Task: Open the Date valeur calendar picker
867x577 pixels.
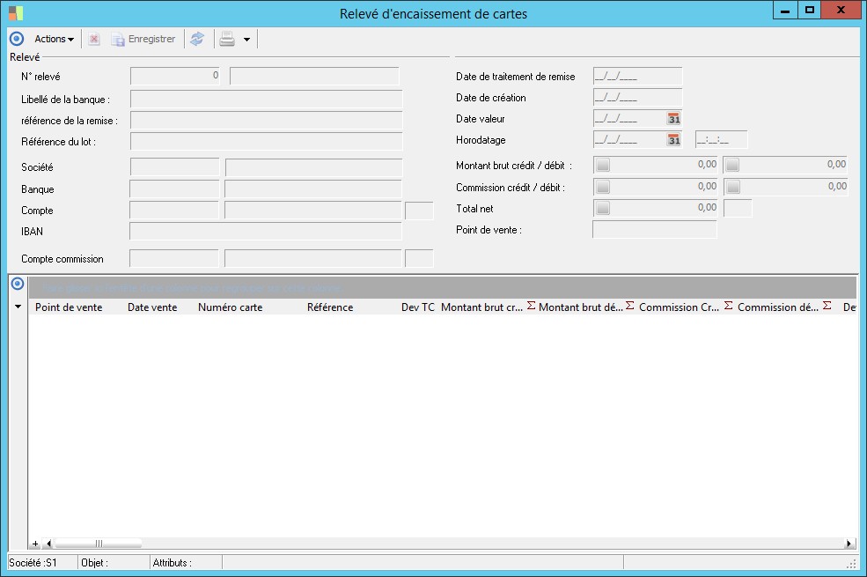Action: pyautogui.click(x=674, y=119)
